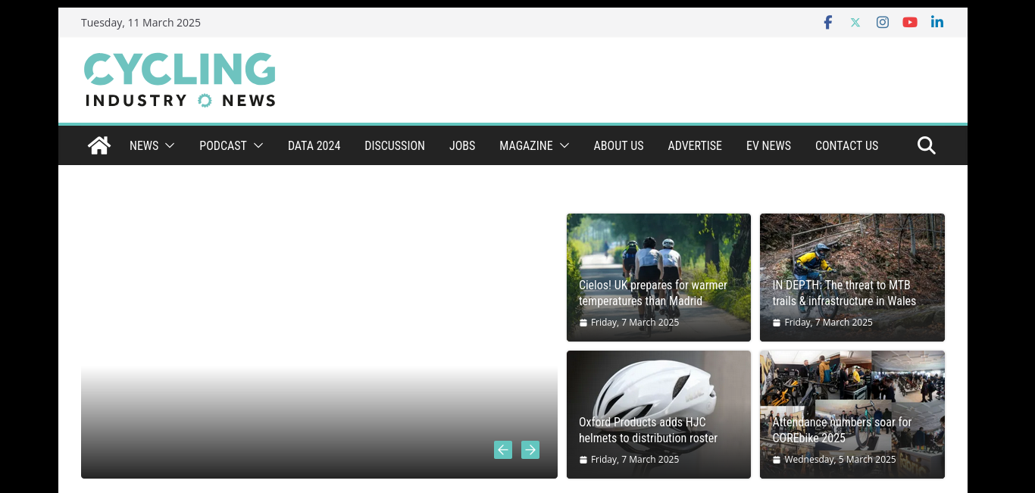1035x493 pixels.
Task: Click the Cycling Industry News logo
Action: [x=180, y=80]
